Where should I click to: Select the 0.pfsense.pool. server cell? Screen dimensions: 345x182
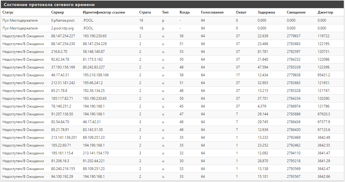(63, 20)
